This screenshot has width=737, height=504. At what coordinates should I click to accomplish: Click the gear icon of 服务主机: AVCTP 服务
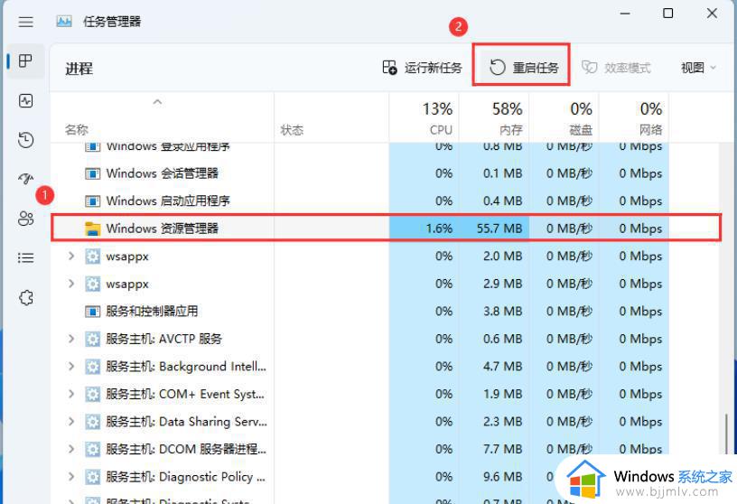coord(93,339)
